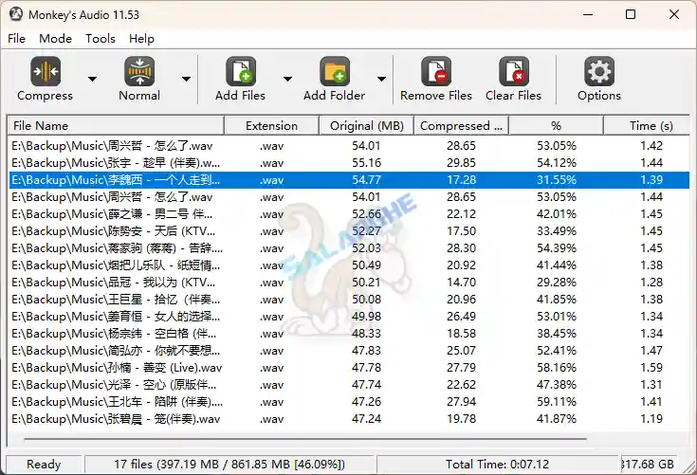
Task: Select the 杨宗纬 - 空白格 file row
Action: (x=349, y=334)
